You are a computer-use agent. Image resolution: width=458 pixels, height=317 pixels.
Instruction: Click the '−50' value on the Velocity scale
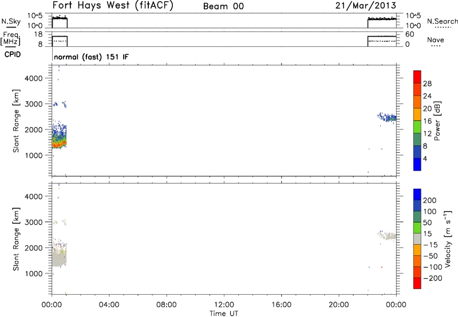tap(431, 256)
